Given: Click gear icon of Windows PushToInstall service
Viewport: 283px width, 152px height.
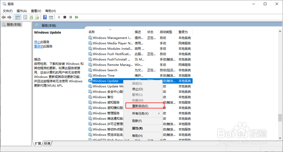Looking at the screenshot, I should (90, 59).
